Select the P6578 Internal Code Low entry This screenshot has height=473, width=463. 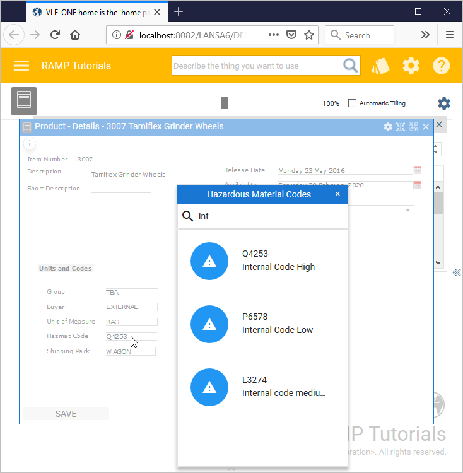(262, 324)
